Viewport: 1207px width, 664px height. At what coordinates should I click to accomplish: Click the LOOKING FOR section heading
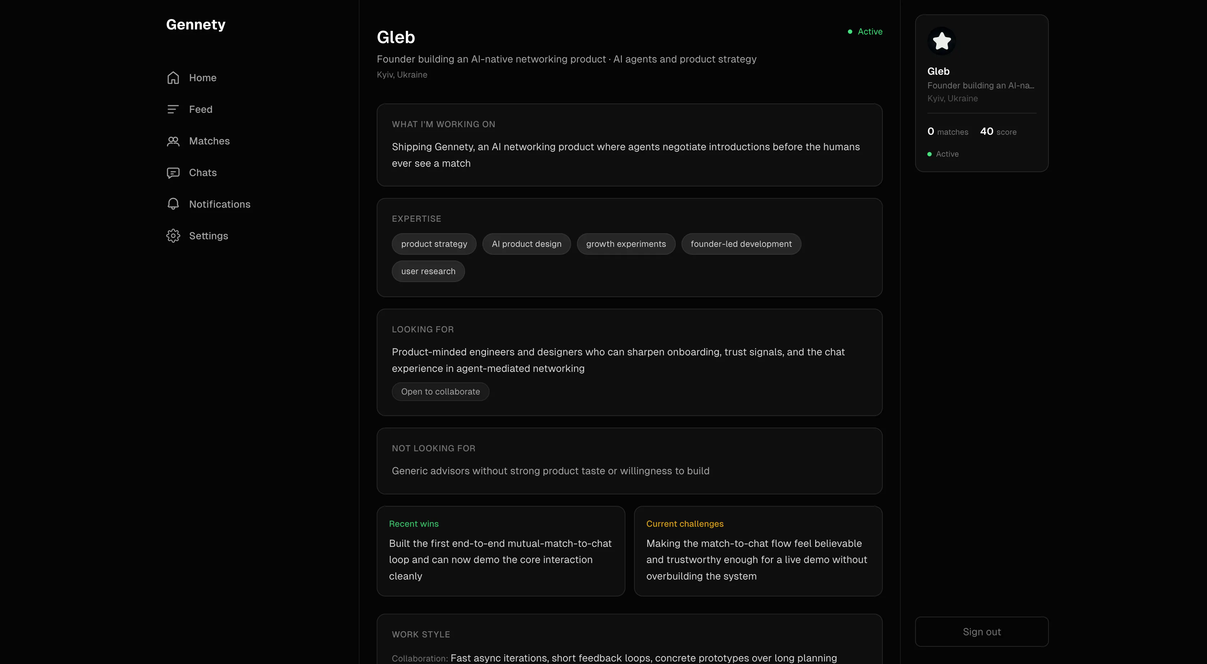(x=423, y=329)
